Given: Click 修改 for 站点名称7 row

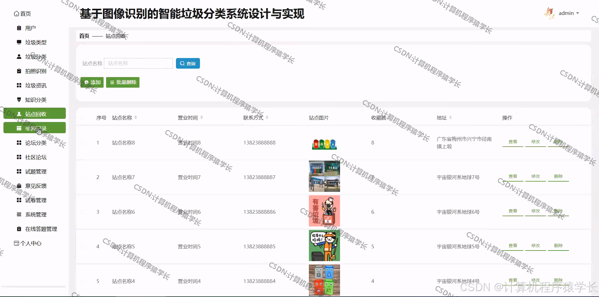Looking at the screenshot, I should pyautogui.click(x=535, y=176).
